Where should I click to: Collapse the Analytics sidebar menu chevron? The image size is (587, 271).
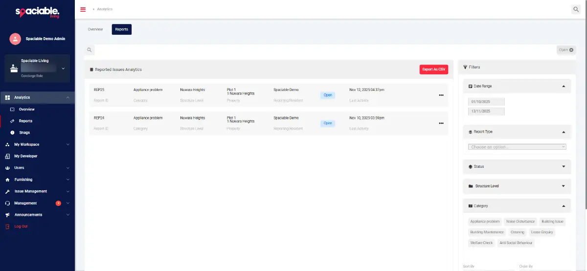pos(68,98)
